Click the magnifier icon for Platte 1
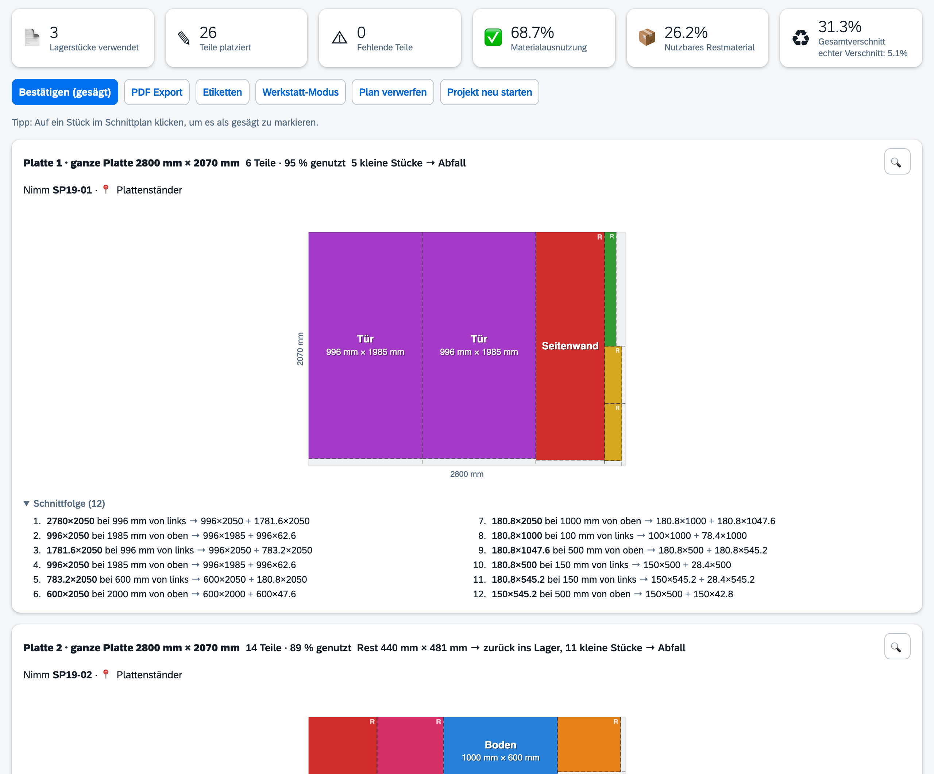This screenshot has height=774, width=934. click(897, 162)
